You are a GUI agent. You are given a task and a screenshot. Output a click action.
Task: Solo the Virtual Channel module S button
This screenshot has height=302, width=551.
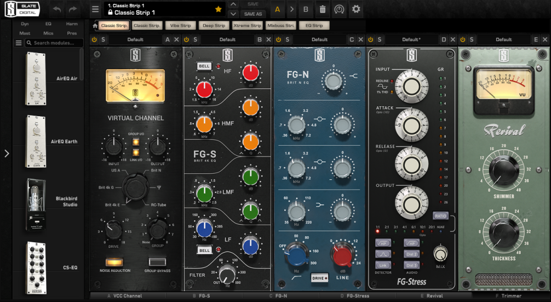103,39
